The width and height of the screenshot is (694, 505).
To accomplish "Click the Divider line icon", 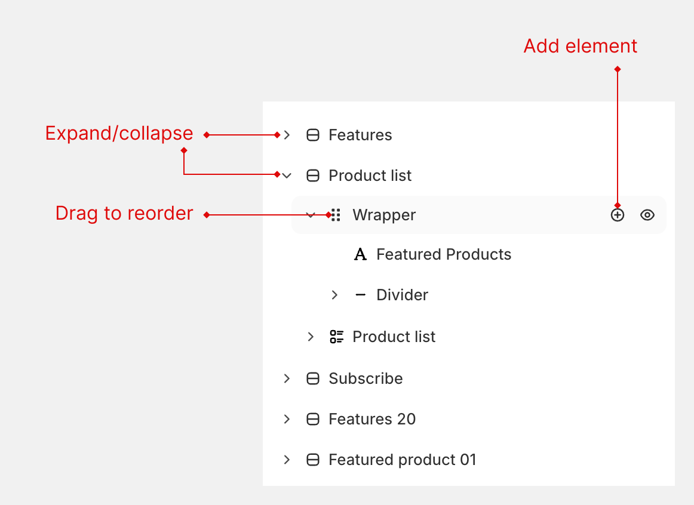I will tap(360, 295).
